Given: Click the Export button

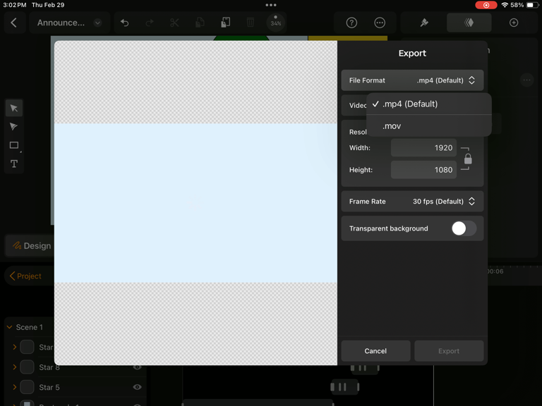Looking at the screenshot, I should [449, 351].
